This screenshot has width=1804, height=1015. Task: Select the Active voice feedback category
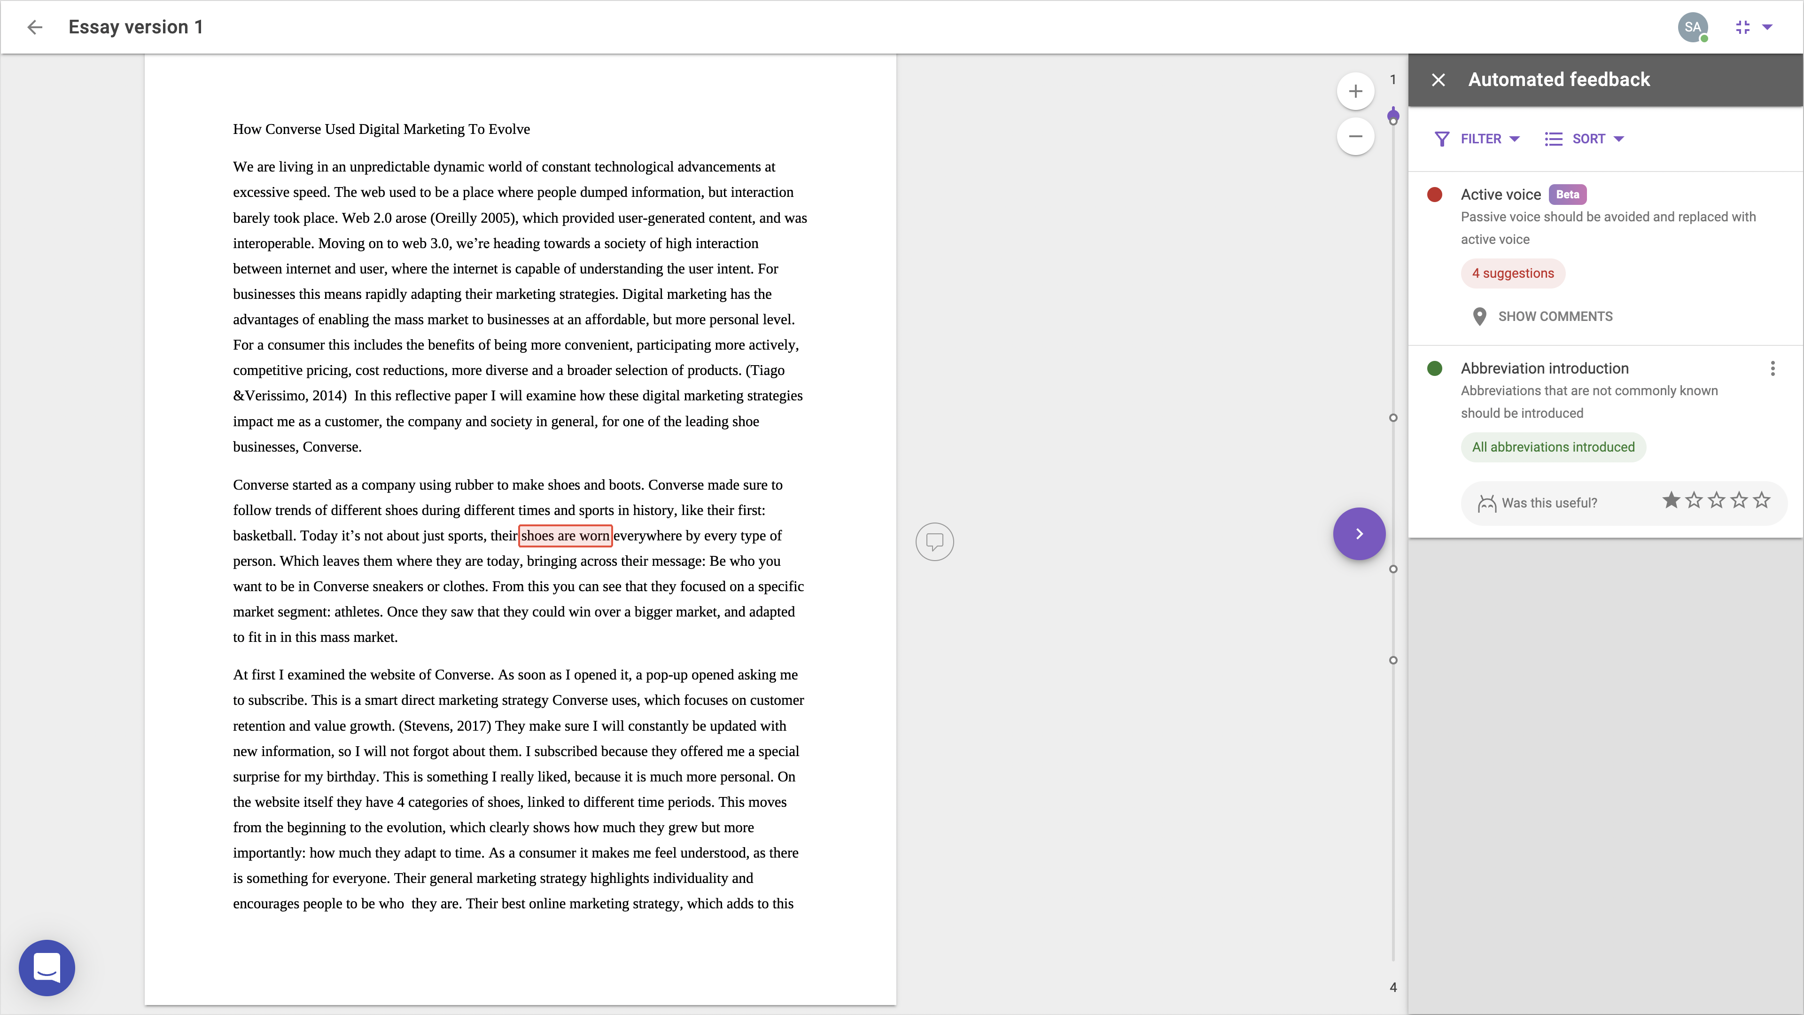pos(1500,195)
